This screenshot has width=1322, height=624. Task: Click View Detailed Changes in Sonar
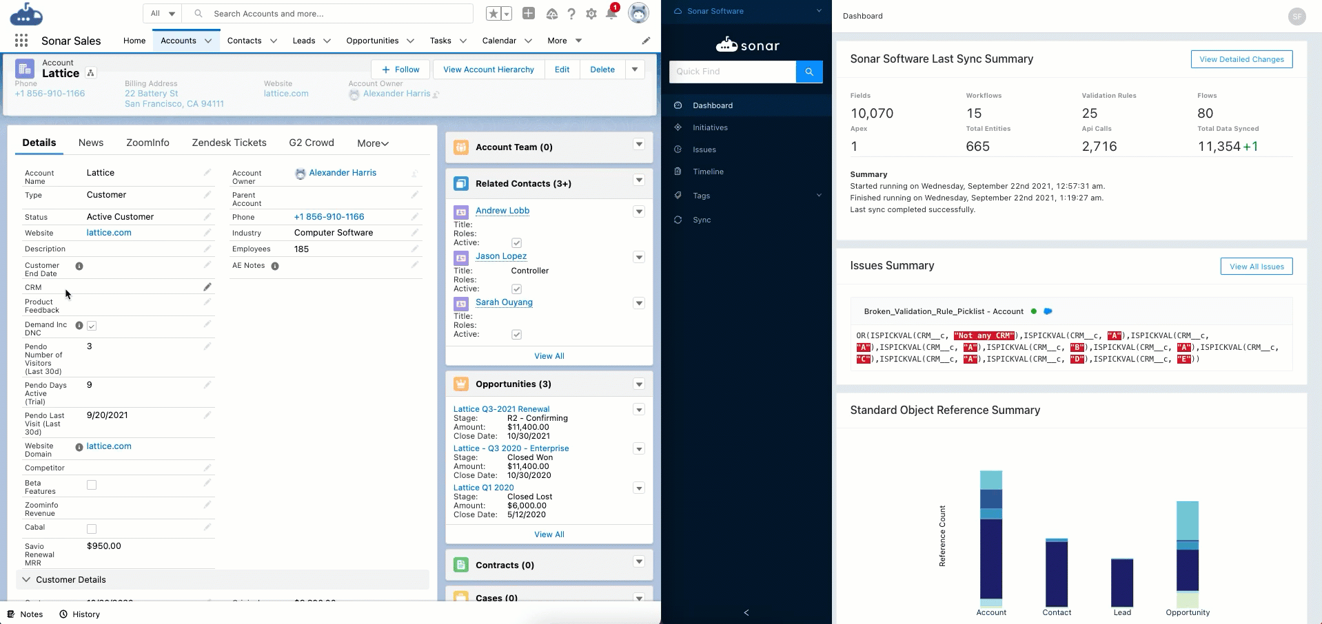(1241, 59)
